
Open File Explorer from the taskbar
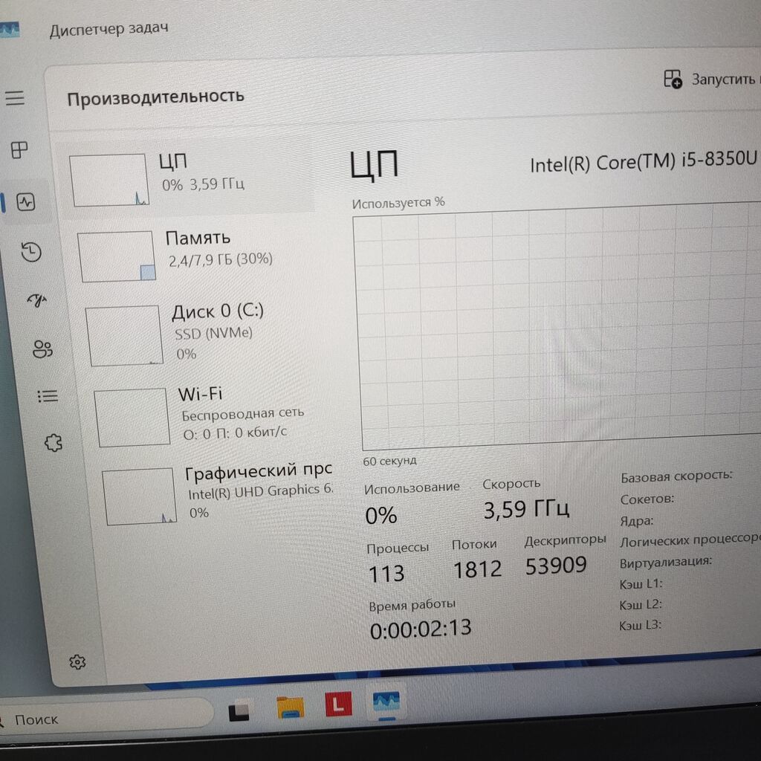pyautogui.click(x=291, y=707)
